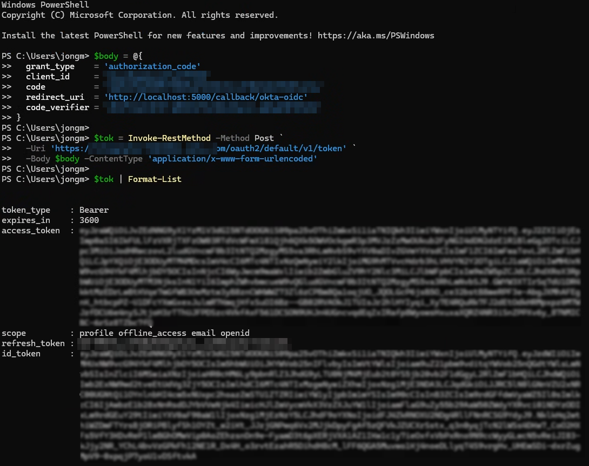The image size is (589, 466).
Task: Click the expires_in output label
Action: tap(26, 220)
